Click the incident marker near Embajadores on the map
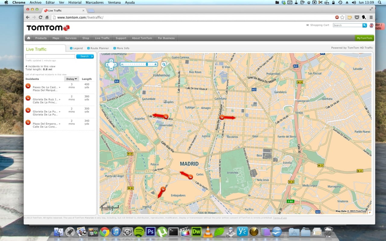 163,189
